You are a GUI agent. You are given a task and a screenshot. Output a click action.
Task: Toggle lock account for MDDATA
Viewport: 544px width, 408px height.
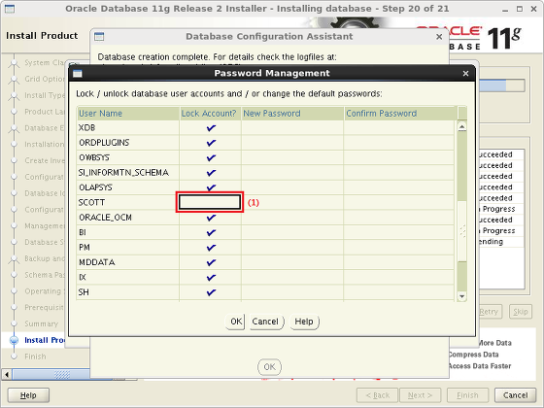[210, 262]
